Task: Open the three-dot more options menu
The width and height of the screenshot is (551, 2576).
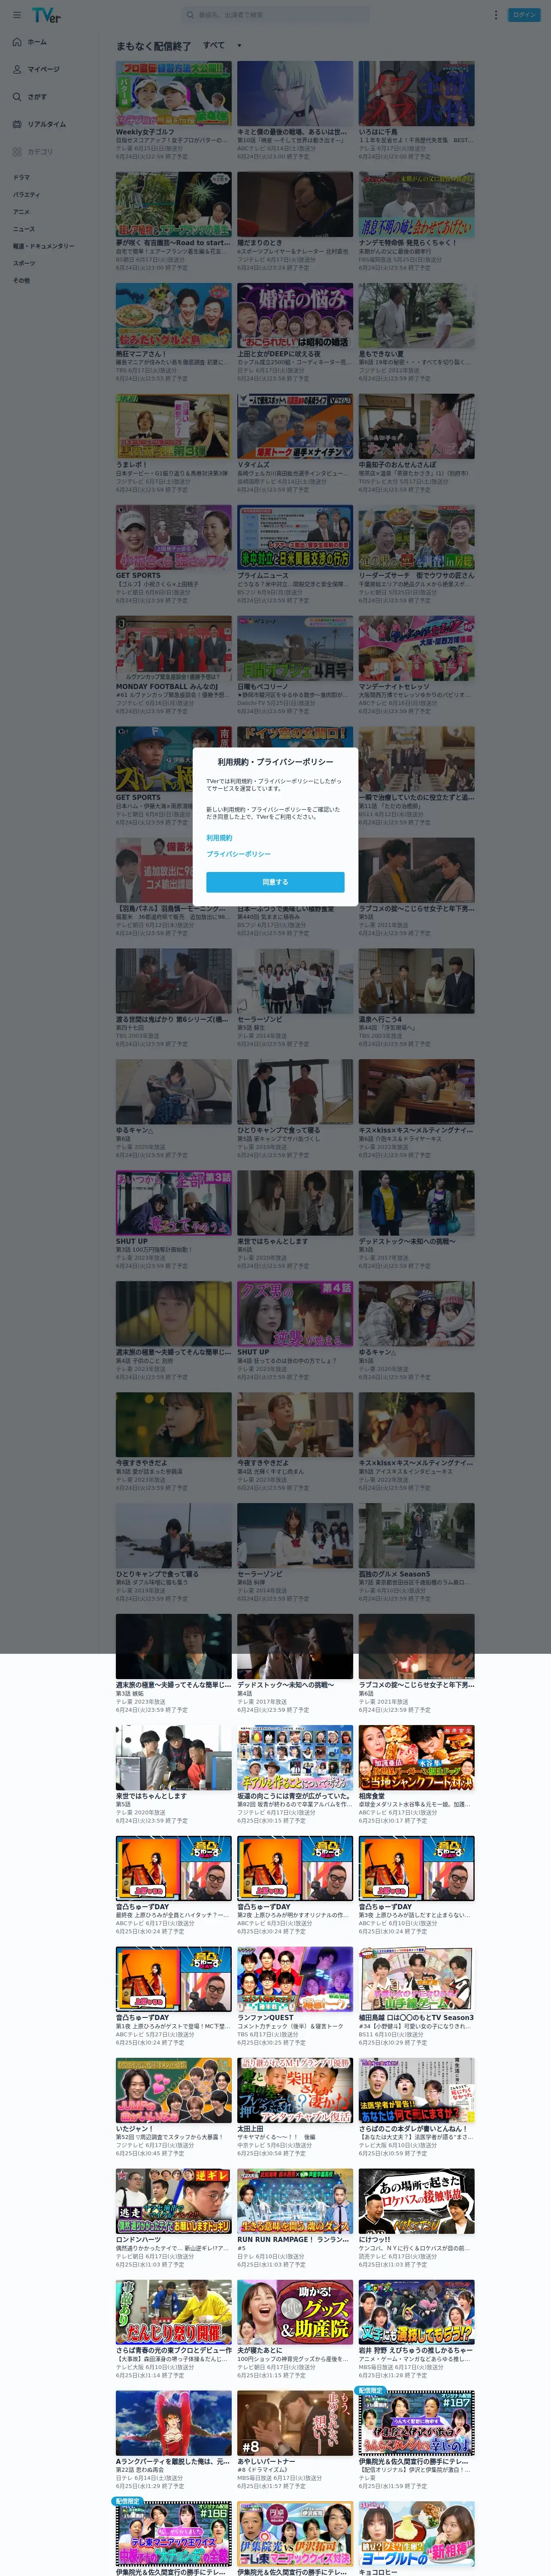Action: [495, 15]
